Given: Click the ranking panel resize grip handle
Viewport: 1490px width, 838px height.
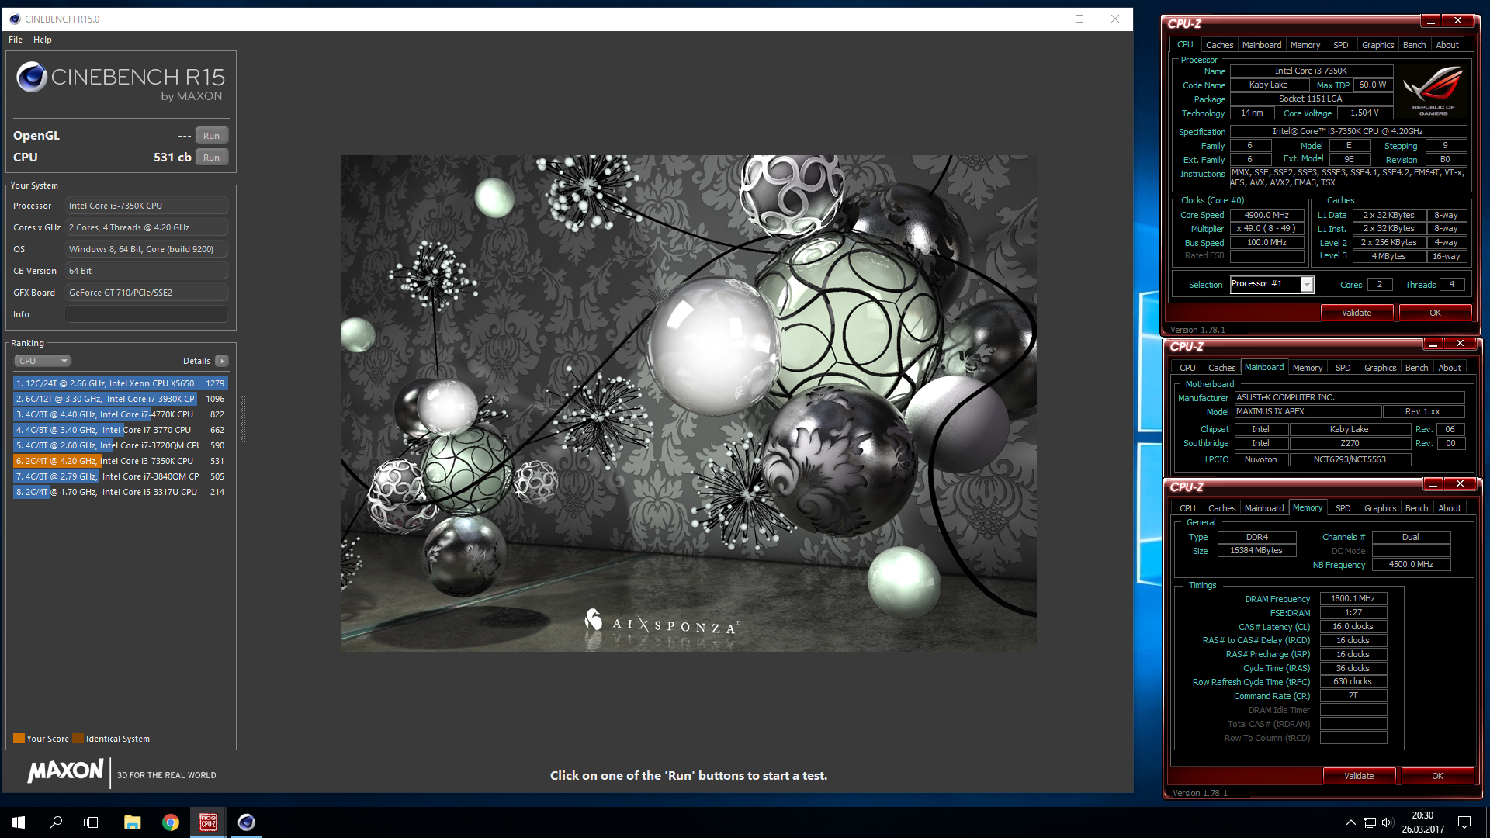Looking at the screenshot, I should [x=243, y=419].
